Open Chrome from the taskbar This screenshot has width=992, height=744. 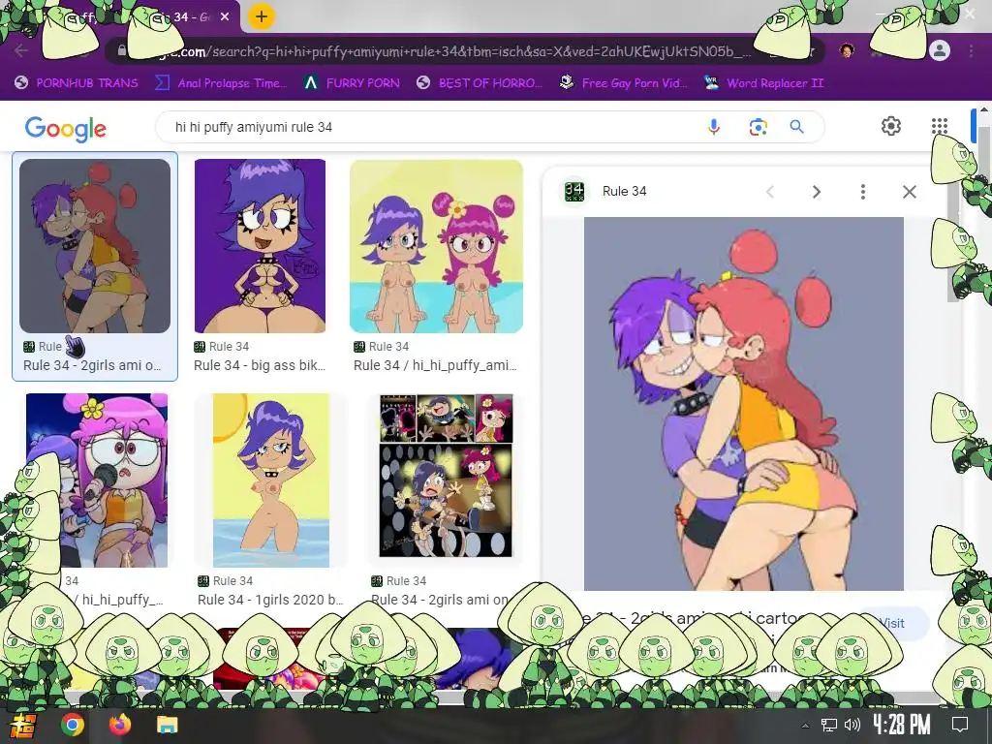[x=72, y=725]
